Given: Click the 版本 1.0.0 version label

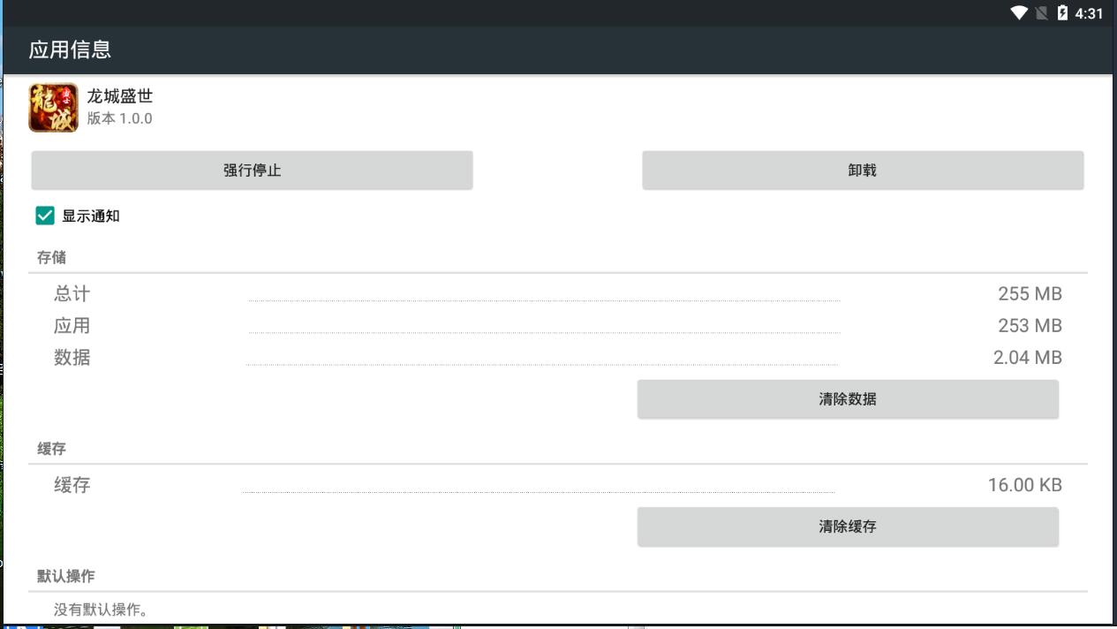Looking at the screenshot, I should click(x=119, y=118).
